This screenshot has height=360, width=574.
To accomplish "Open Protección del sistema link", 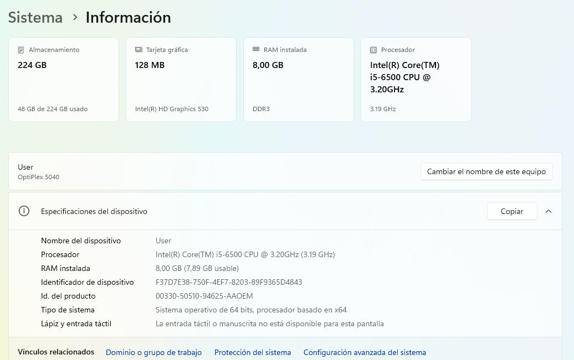I will pos(252,352).
